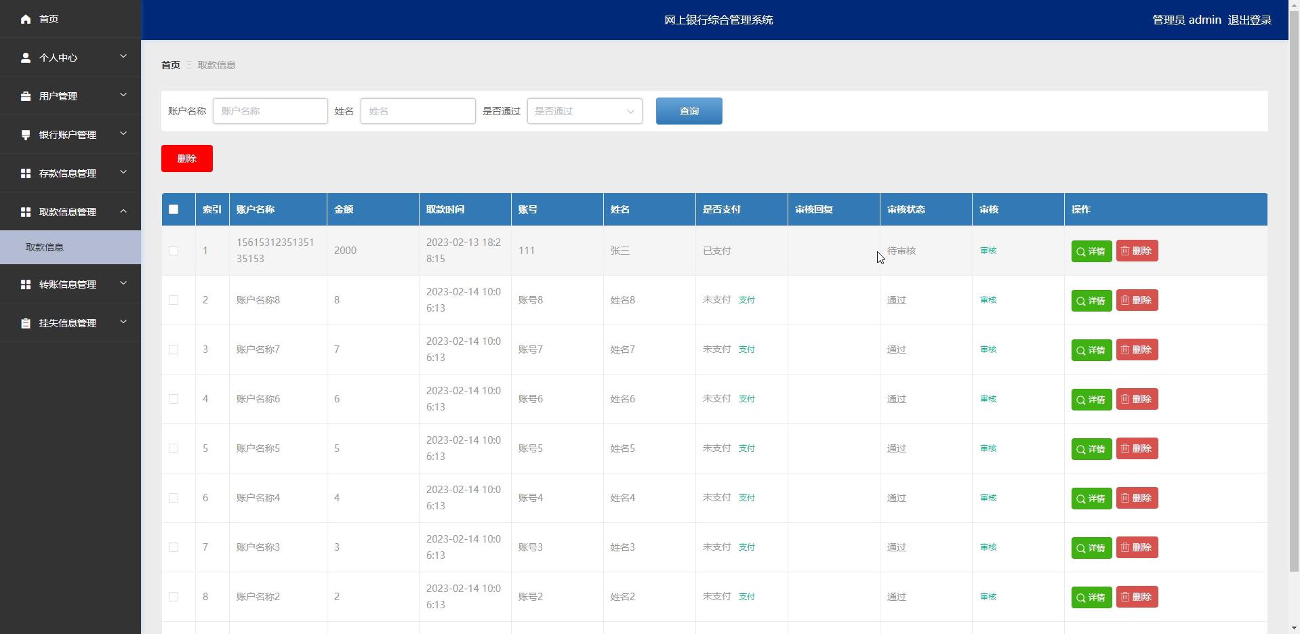
Task: Click the home icon in sidebar
Action: coord(26,19)
